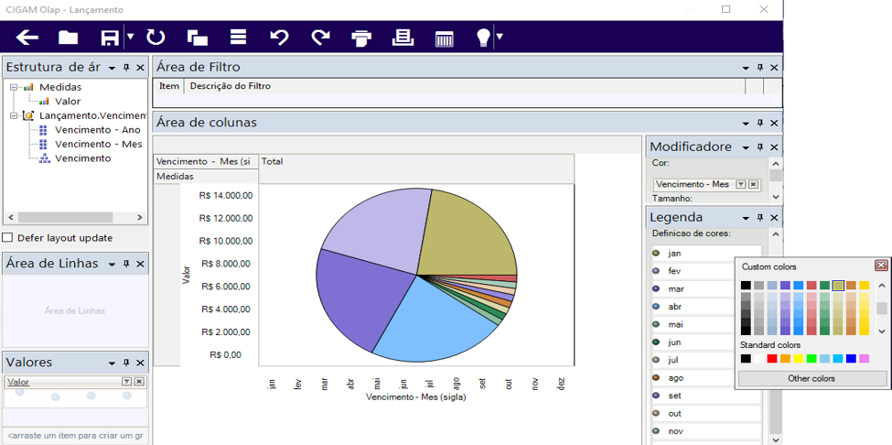Screen dimensions: 892x445
Task: Open the light bulb dropdown arrow
Action: coord(500,37)
